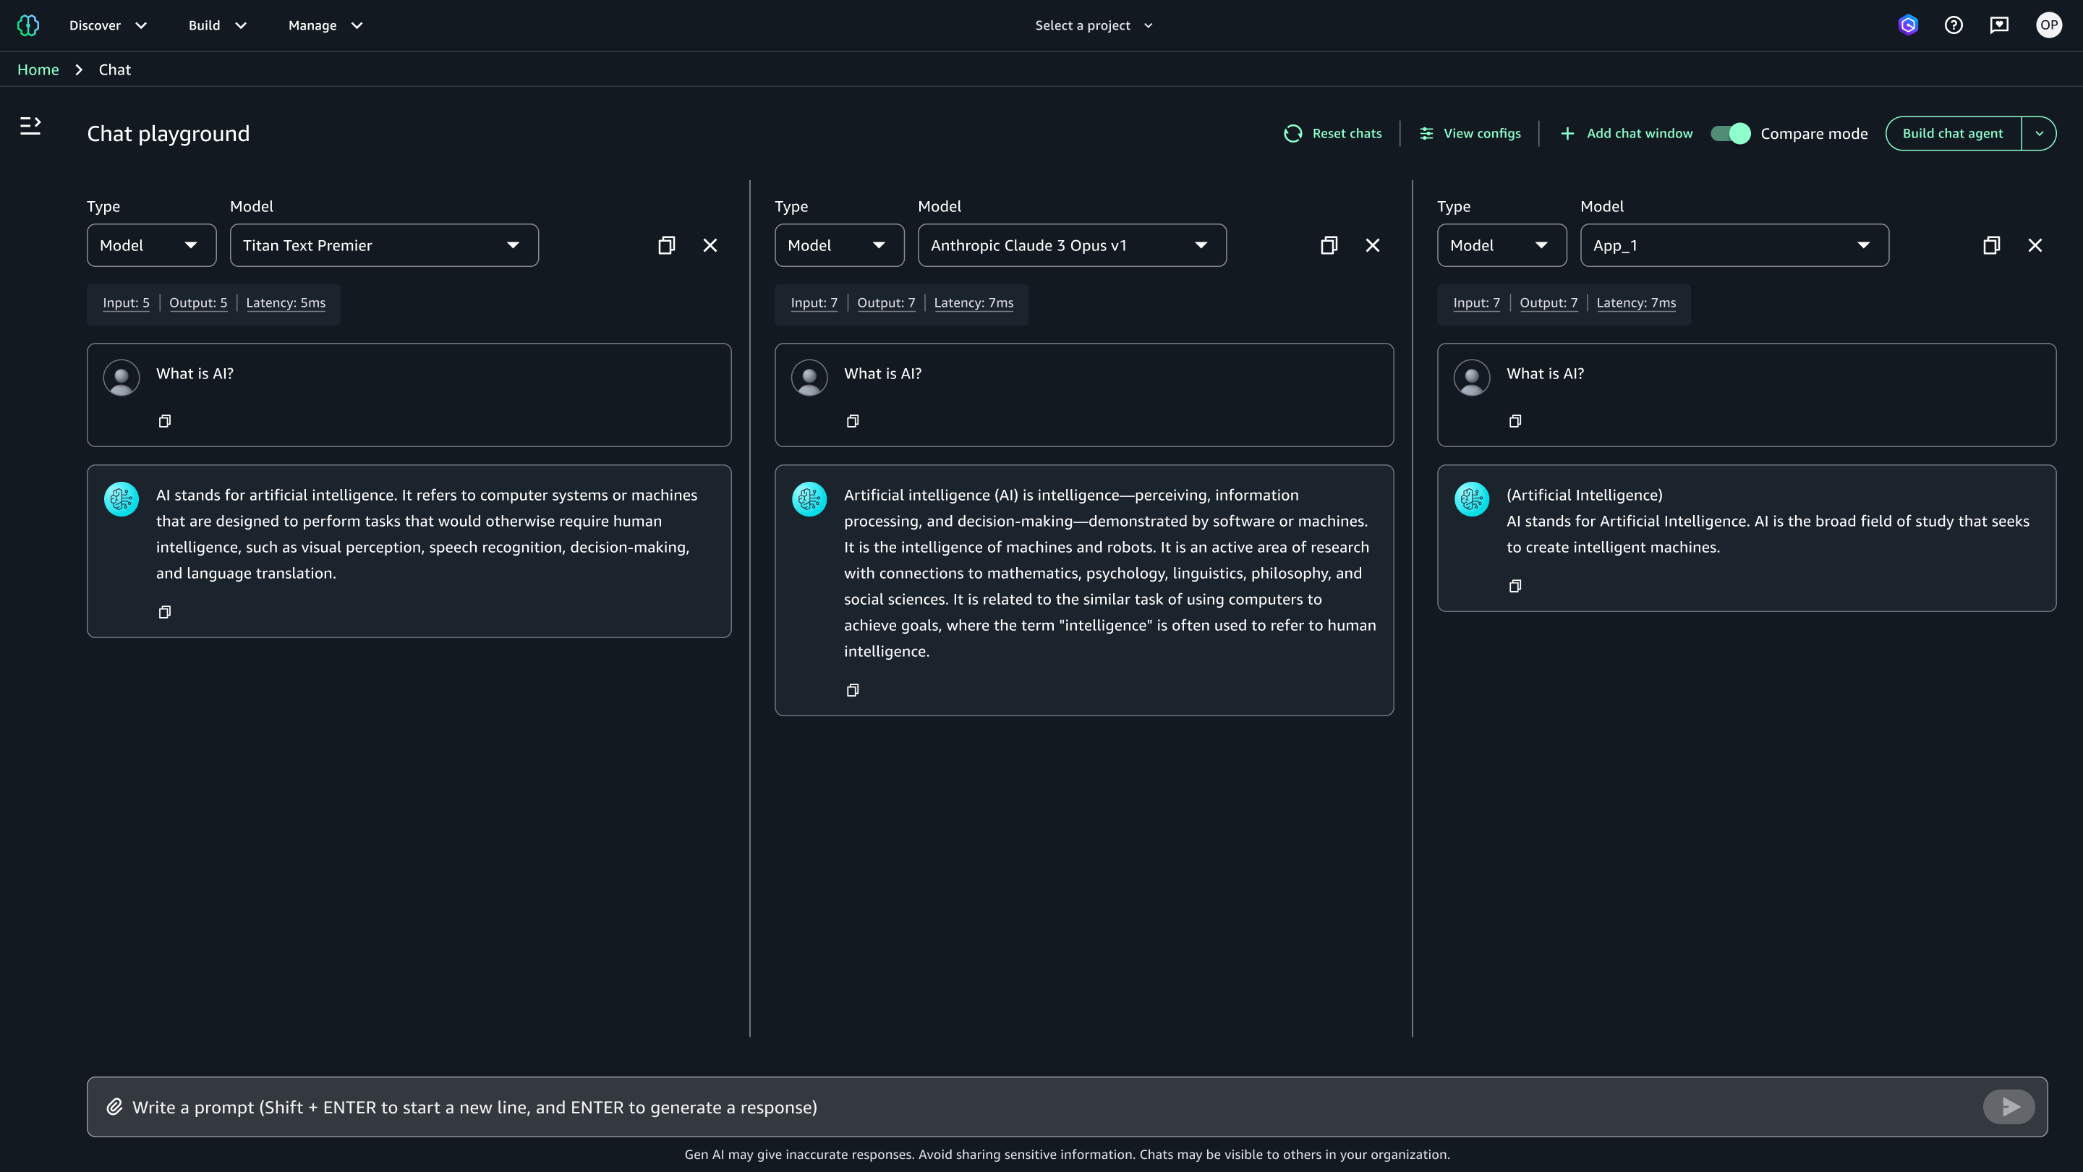Click the OP account avatar
The image size is (2083, 1172).
(2049, 25)
